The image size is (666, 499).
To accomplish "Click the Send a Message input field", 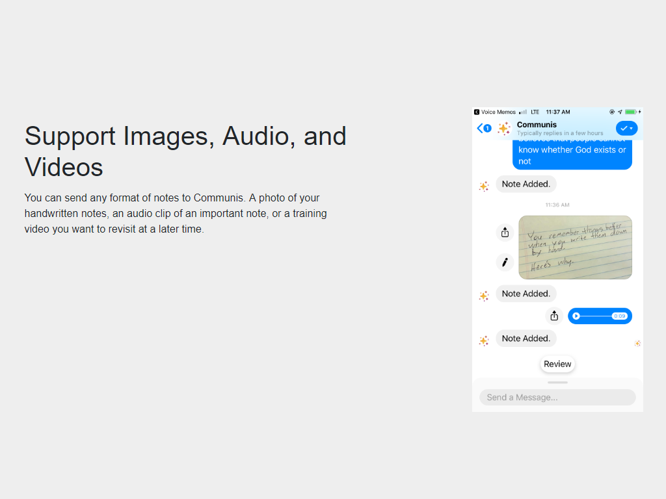I will coord(557,397).
